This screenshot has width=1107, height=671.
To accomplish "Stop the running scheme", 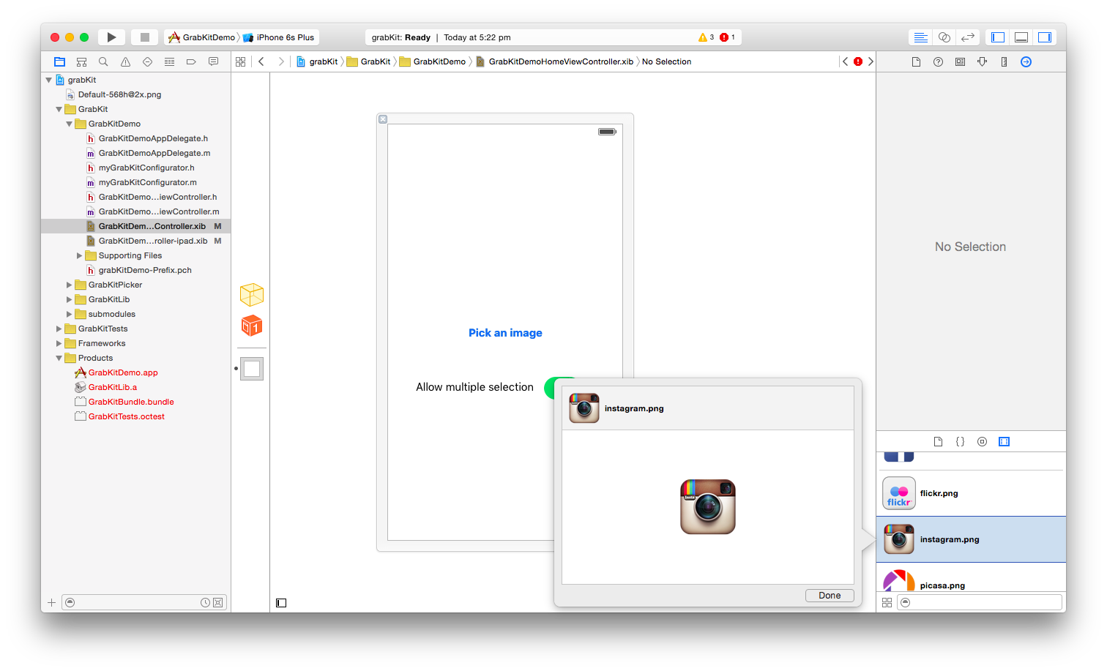I will tap(145, 37).
